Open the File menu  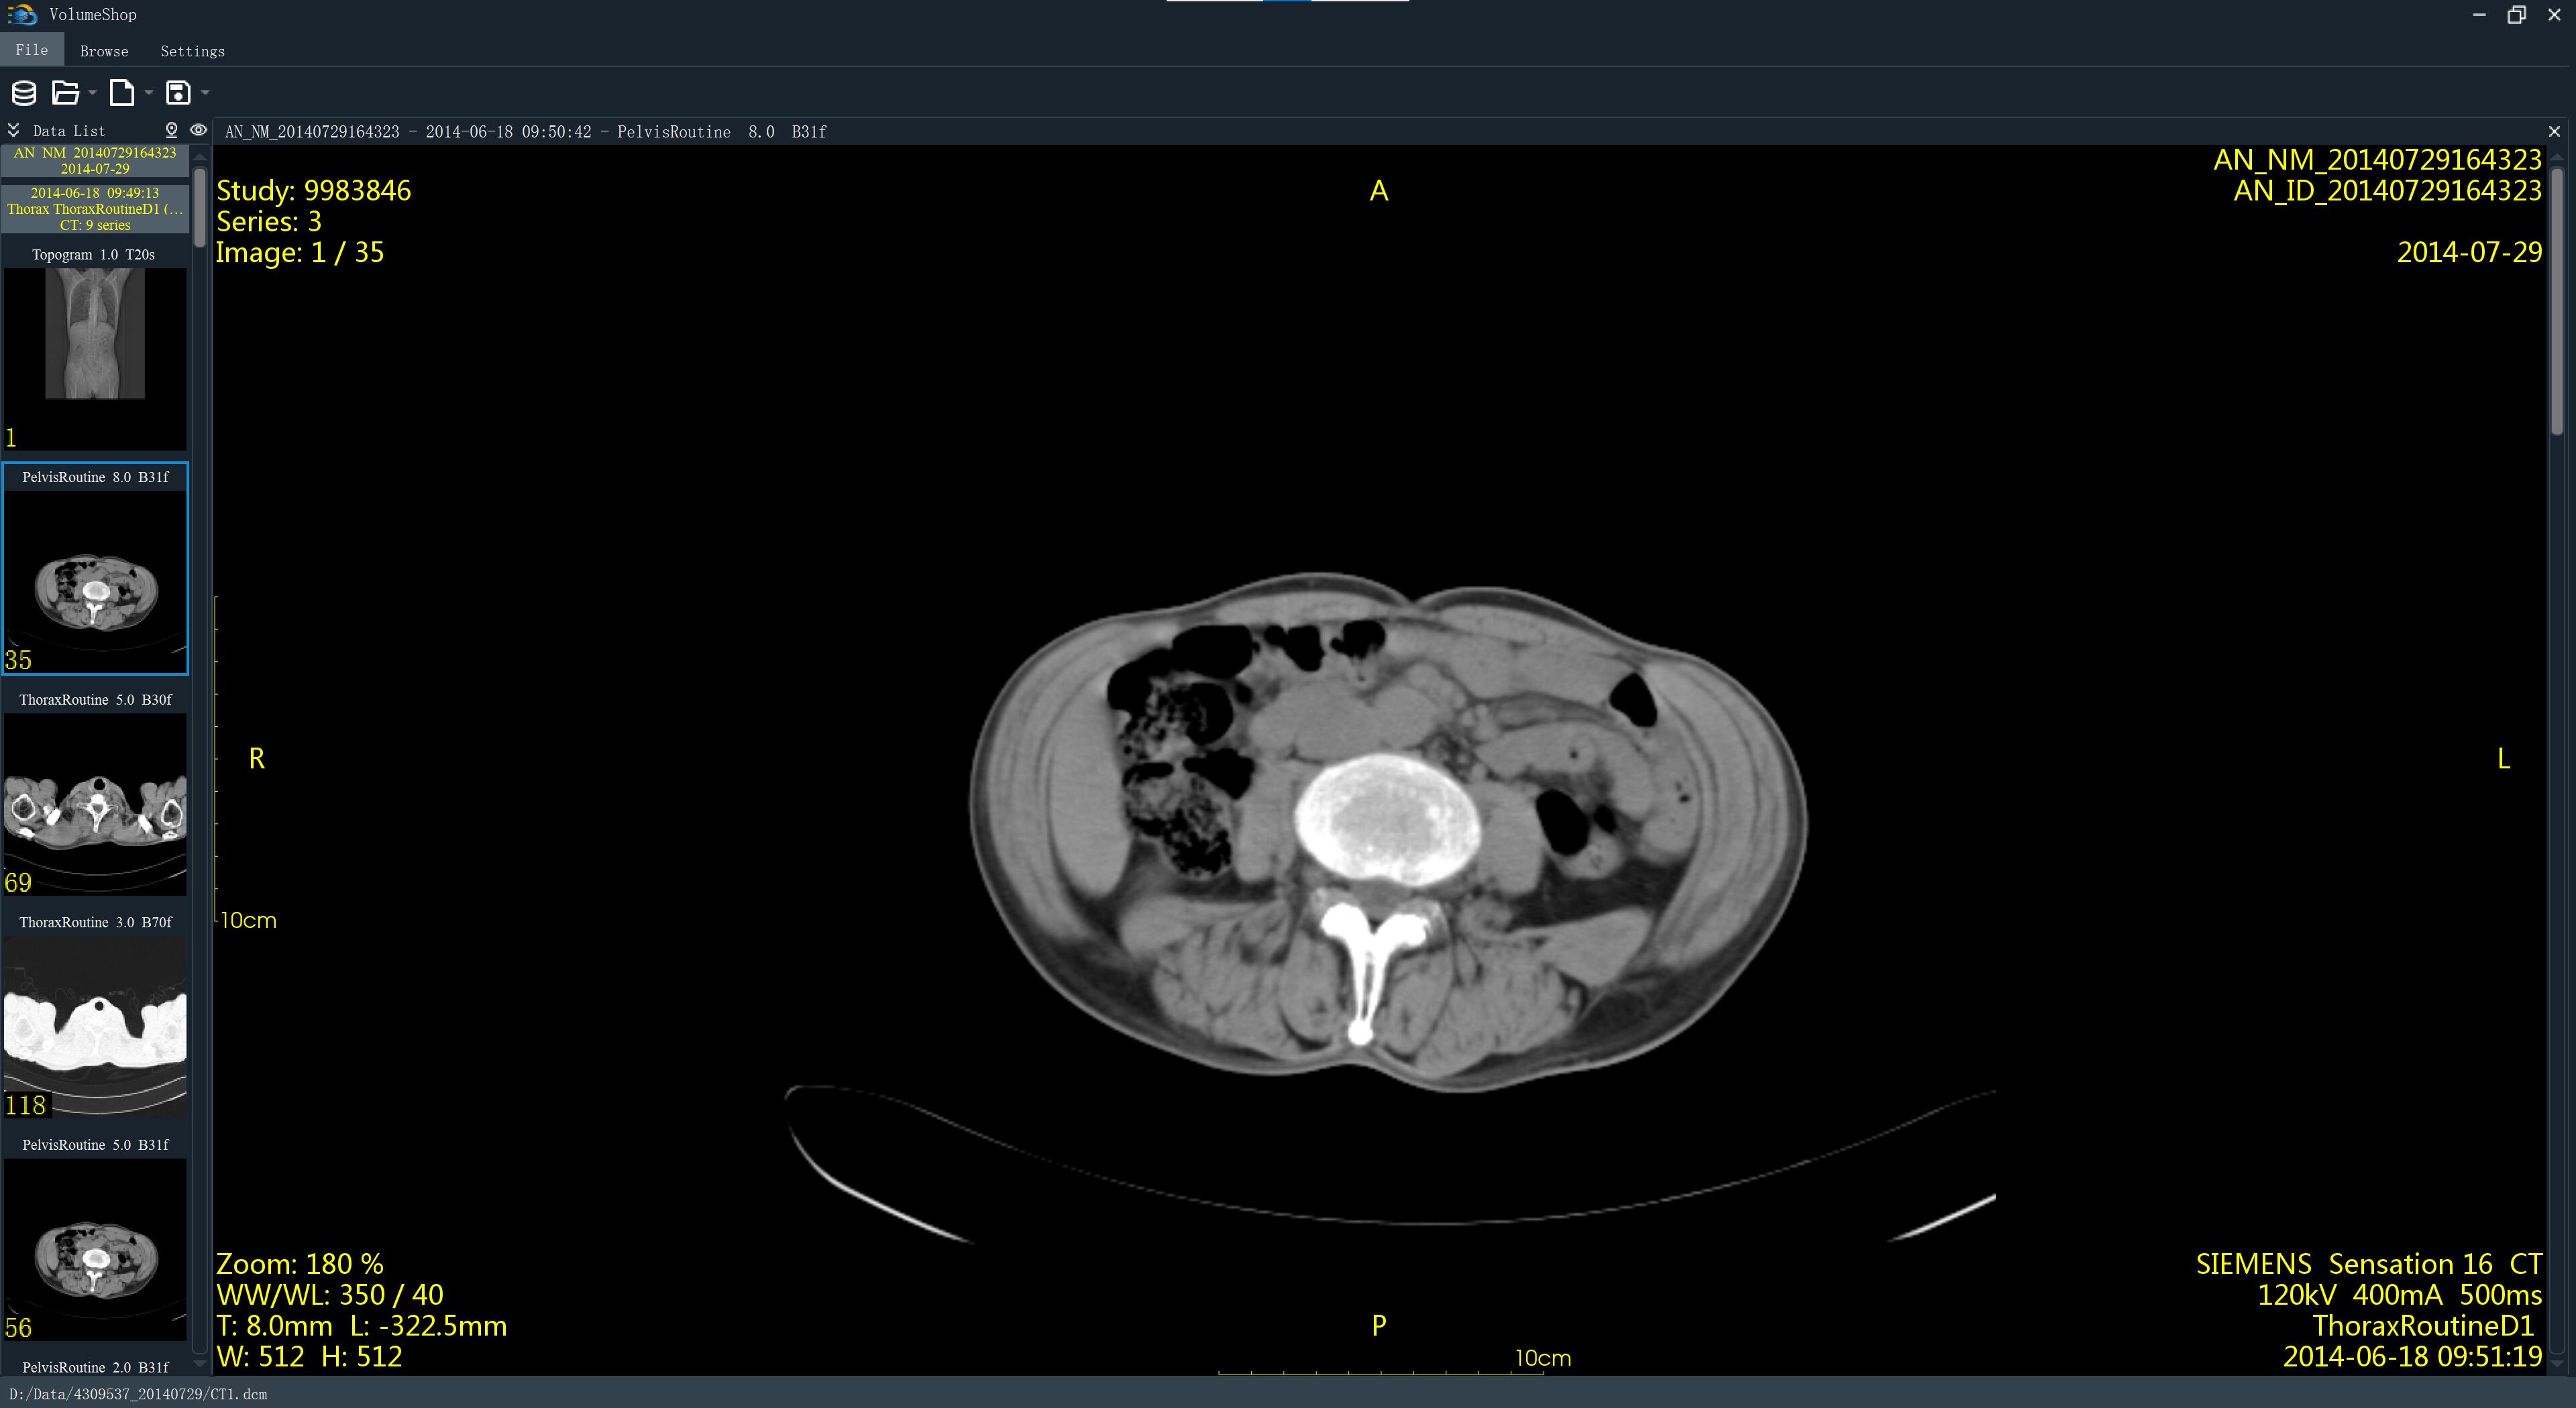(x=31, y=50)
